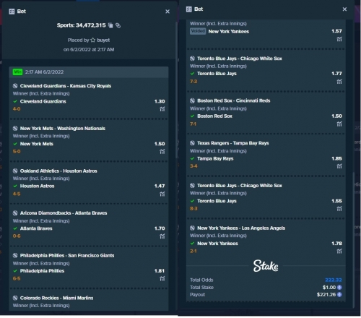Click the Voided badge beside New York Yankees

click(198, 31)
